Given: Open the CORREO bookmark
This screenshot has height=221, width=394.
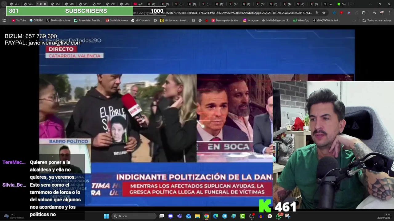Looking at the screenshot, I should click(x=36, y=21).
